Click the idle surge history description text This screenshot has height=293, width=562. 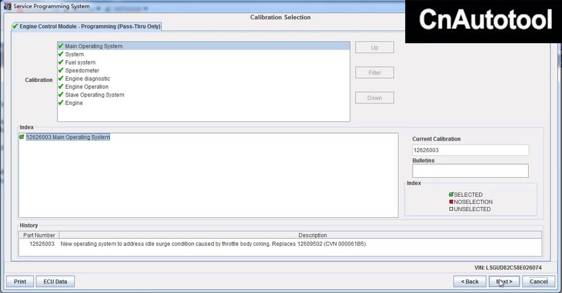(x=214, y=244)
